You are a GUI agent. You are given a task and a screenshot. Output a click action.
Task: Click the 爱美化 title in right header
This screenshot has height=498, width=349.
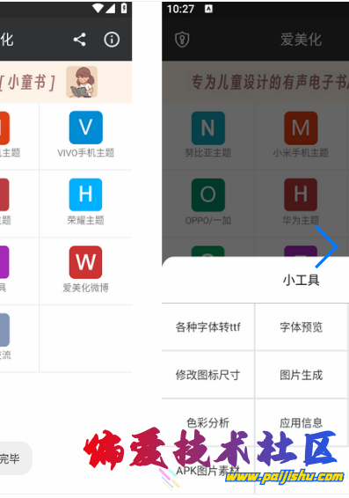(301, 40)
